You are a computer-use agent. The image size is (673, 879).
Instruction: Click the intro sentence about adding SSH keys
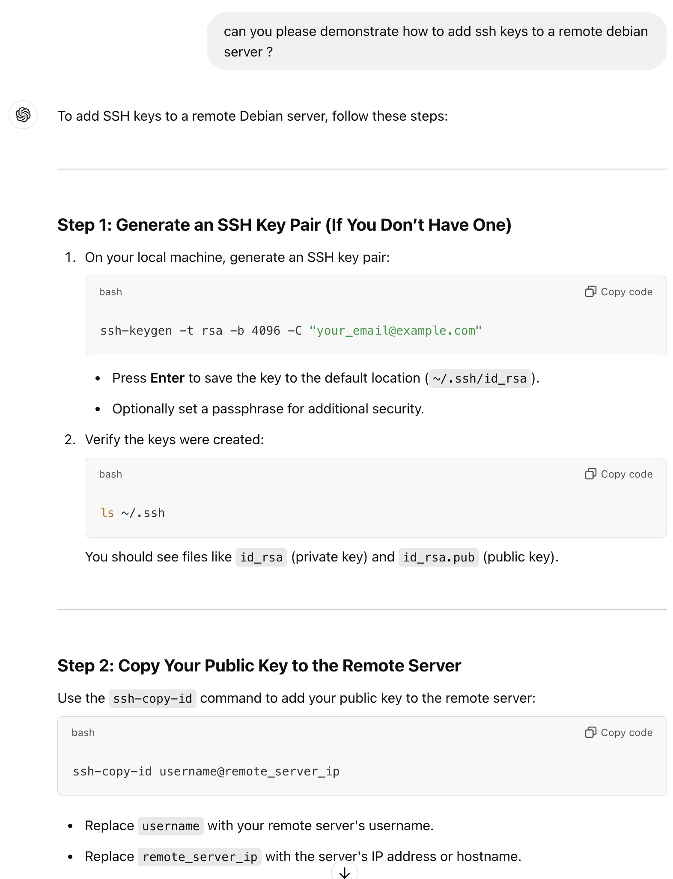coord(253,116)
